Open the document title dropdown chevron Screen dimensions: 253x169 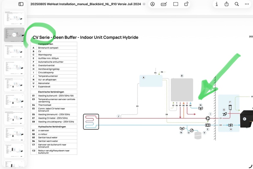(144, 4)
